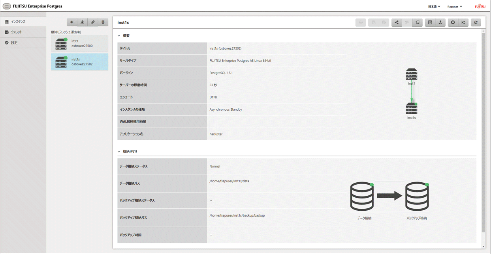This screenshot has height=254, width=491.
Task: Click the バックアップ格納 database cylinder icon
Action: point(417,196)
